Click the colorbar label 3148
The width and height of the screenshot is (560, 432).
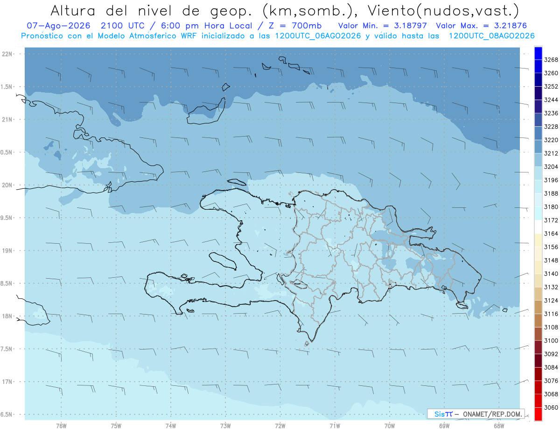pyautogui.click(x=551, y=260)
